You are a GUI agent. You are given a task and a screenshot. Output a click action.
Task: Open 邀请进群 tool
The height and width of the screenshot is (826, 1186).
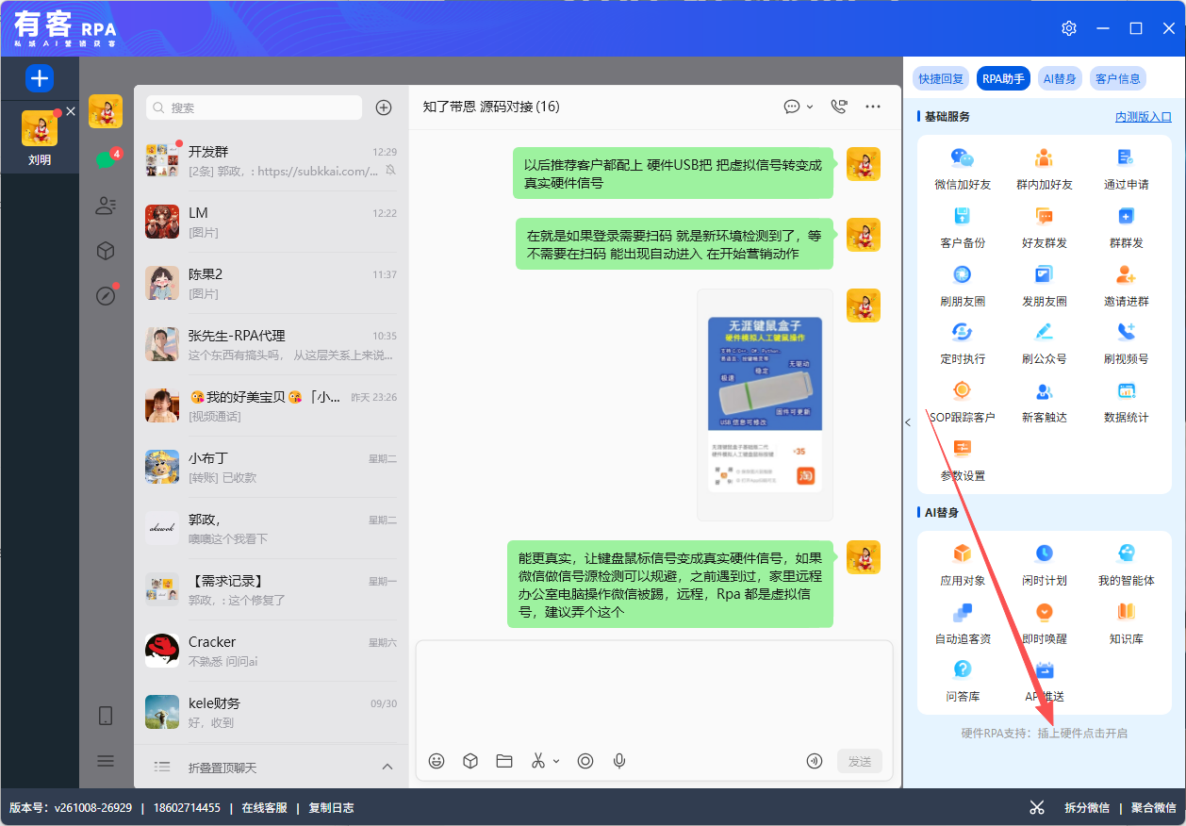pyautogui.click(x=1126, y=286)
